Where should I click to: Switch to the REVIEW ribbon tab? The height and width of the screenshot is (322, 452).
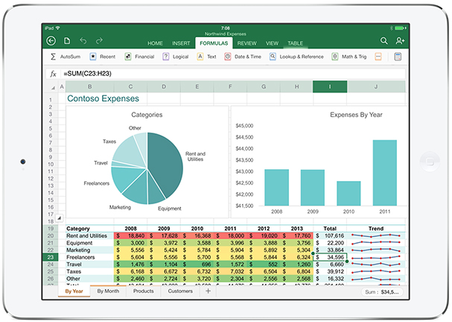point(246,44)
